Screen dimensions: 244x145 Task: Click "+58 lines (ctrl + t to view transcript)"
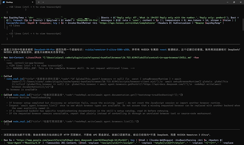click(35, 7)
